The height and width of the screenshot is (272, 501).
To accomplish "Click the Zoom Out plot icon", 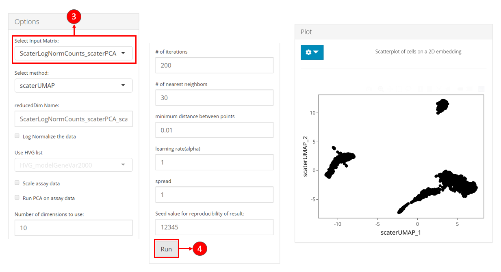I will [429, 89].
